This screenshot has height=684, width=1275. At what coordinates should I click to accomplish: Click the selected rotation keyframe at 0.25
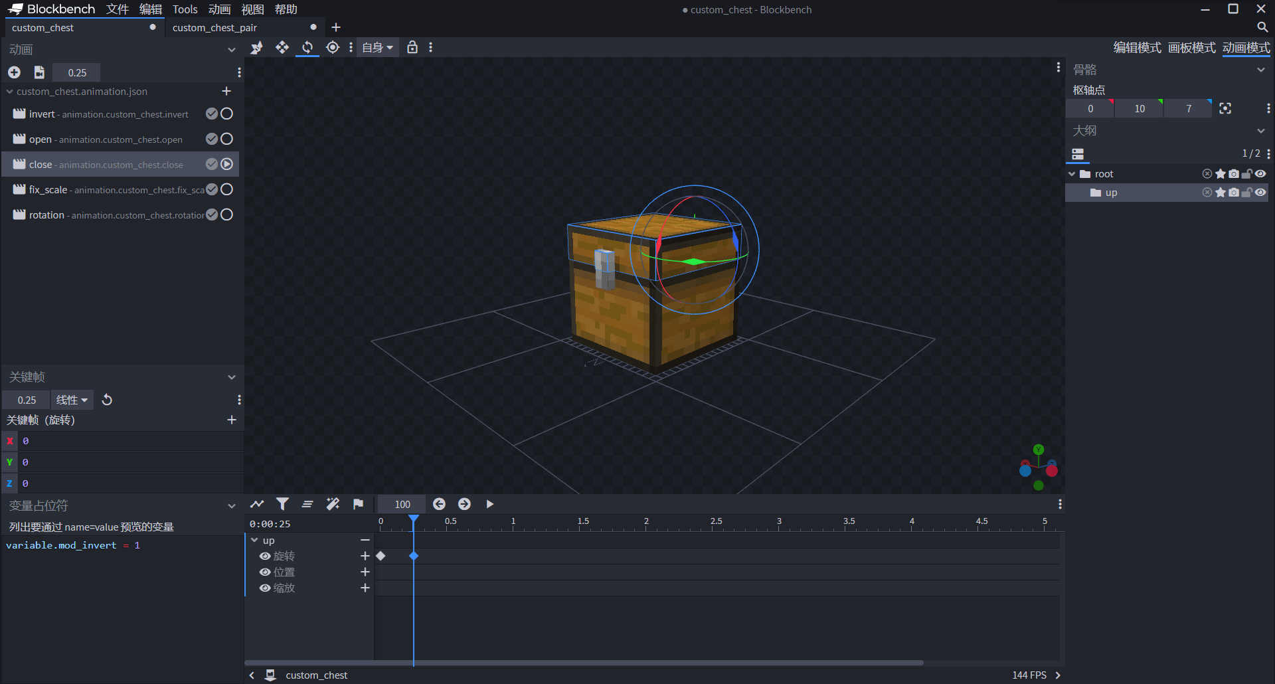coord(414,556)
